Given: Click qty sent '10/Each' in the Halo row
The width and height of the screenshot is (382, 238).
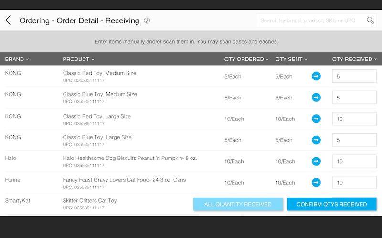Looking at the screenshot, I should [x=285, y=161].
